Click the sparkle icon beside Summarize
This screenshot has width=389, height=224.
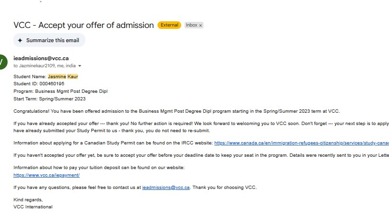click(20, 40)
